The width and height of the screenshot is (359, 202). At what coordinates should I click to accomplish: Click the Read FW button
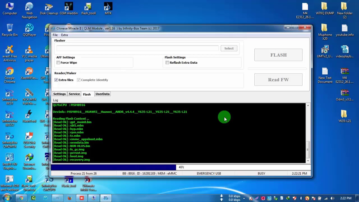pyautogui.click(x=278, y=80)
